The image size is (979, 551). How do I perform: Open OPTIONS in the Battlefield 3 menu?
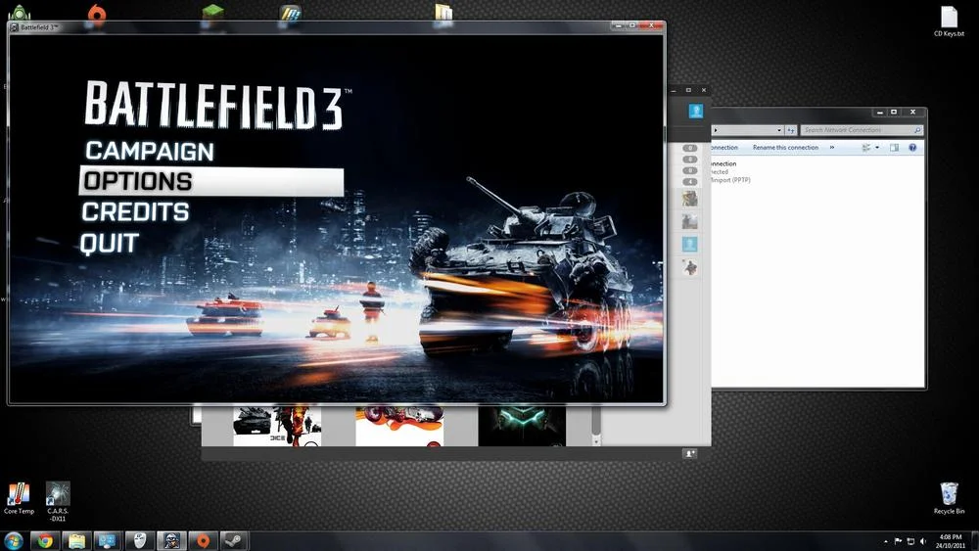(x=211, y=182)
